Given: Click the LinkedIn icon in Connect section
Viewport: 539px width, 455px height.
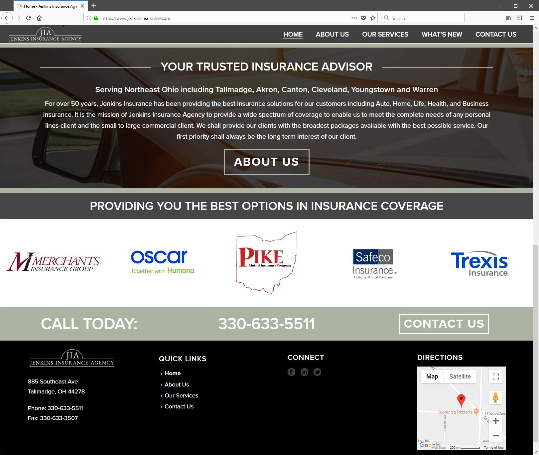Looking at the screenshot, I should 304,372.
